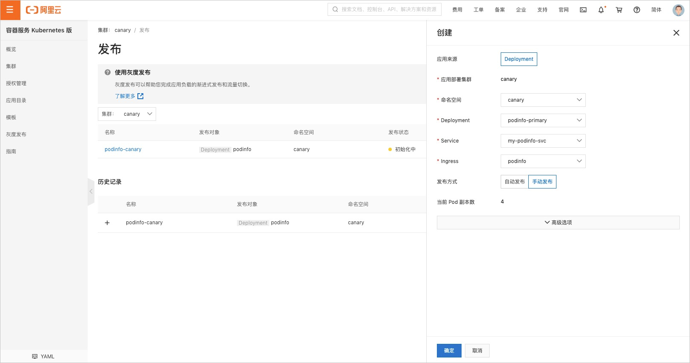This screenshot has width=690, height=363.
Task: Click YAML at sidebar bottom
Action: (x=48, y=357)
